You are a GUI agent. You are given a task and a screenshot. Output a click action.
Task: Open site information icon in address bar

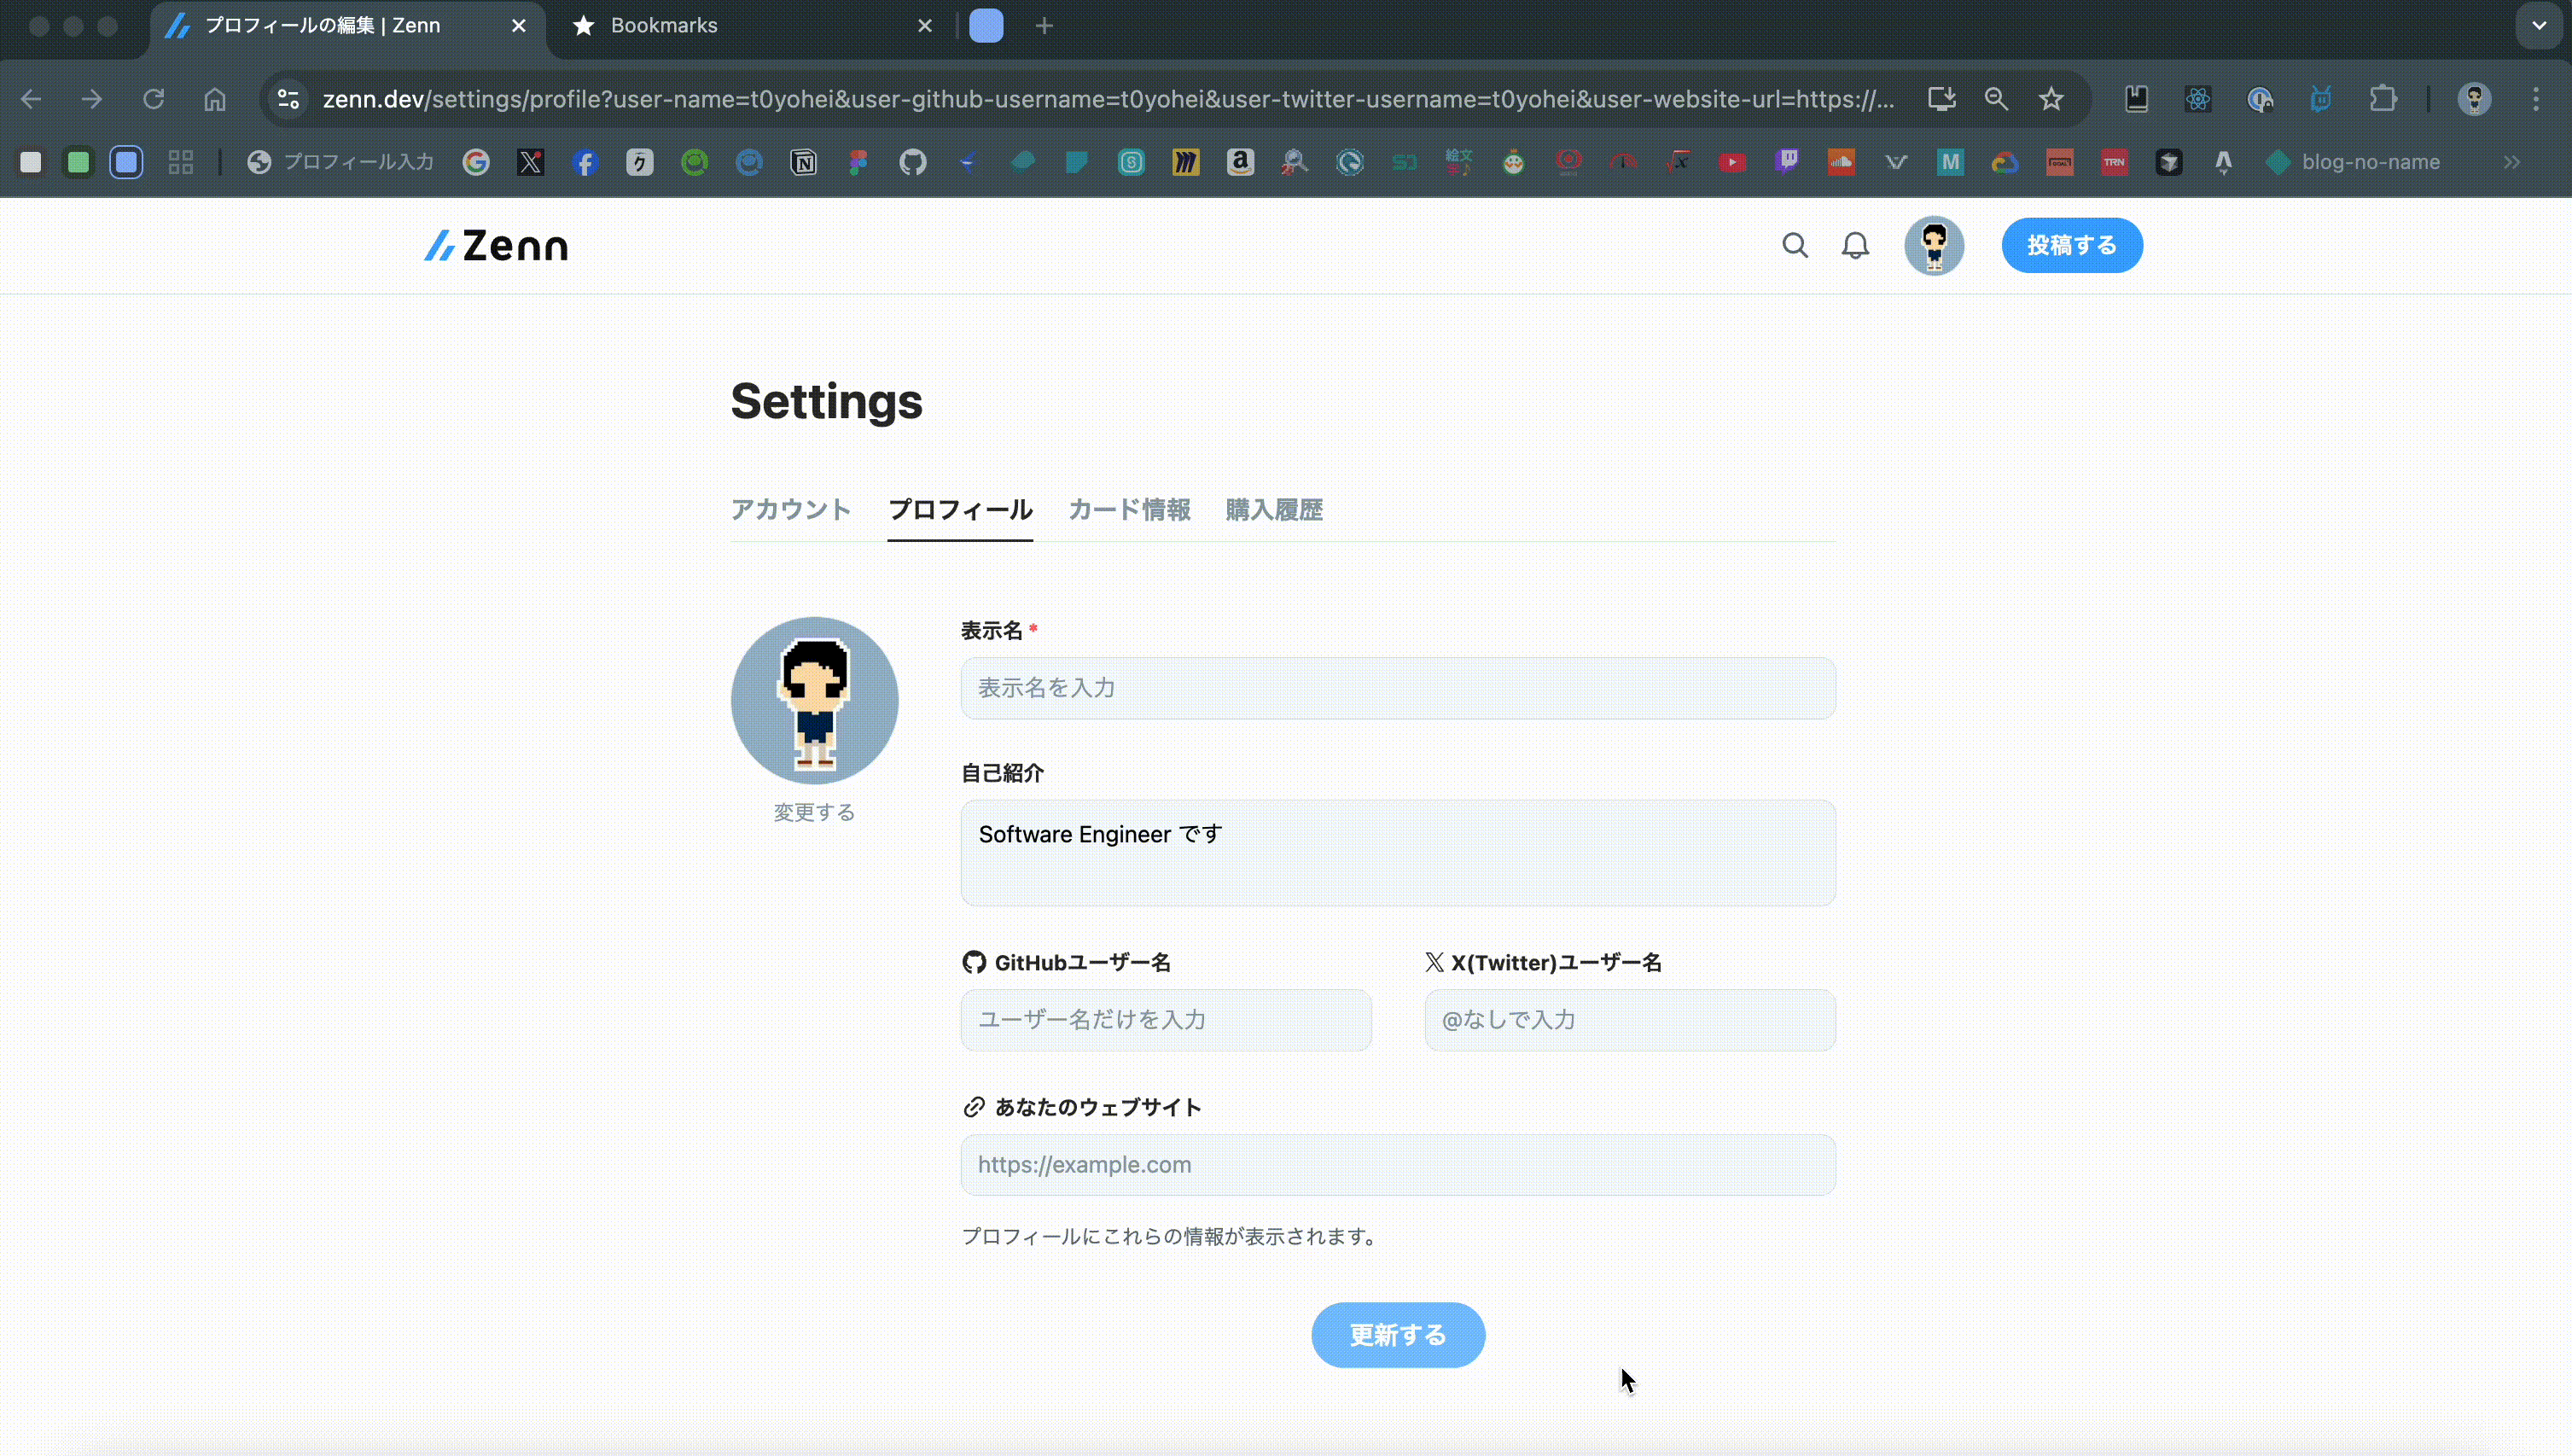(x=288, y=99)
